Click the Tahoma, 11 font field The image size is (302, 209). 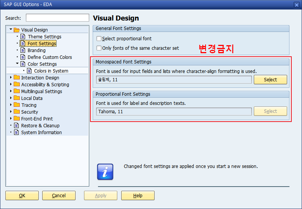174,112
